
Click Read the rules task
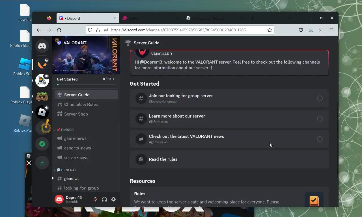pos(229,159)
